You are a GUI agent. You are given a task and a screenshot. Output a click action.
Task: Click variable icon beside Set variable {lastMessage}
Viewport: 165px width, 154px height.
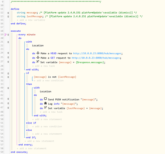click(46, 107)
